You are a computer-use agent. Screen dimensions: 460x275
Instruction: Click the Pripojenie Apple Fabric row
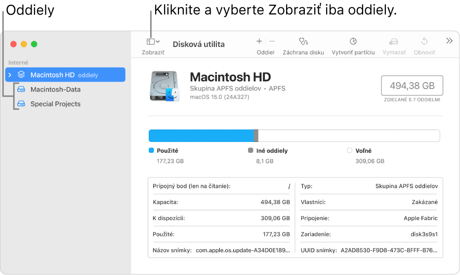pyautogui.click(x=369, y=218)
